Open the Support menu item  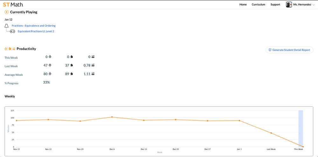275,4
